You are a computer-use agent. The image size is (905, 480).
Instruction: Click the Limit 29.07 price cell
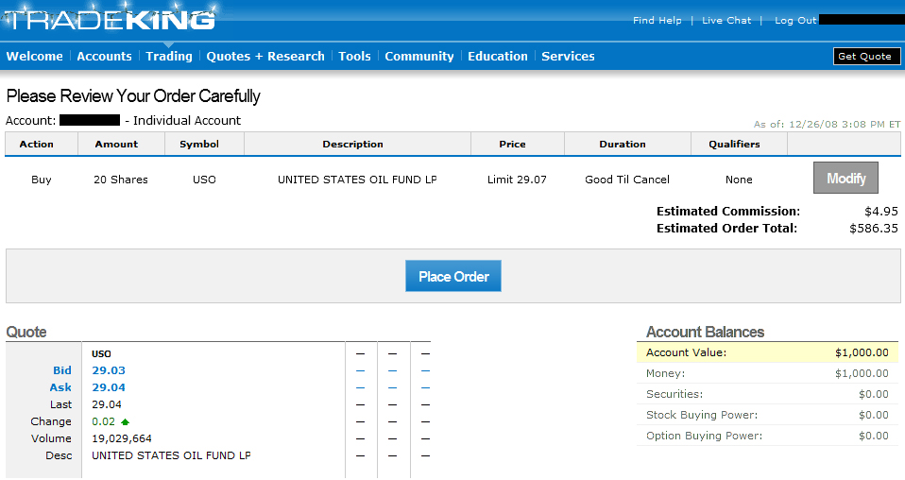pyautogui.click(x=517, y=180)
